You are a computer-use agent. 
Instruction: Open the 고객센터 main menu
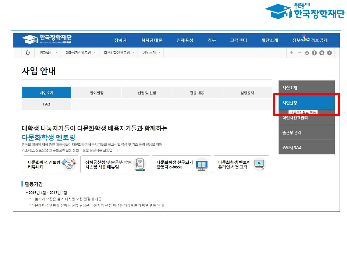pos(238,40)
